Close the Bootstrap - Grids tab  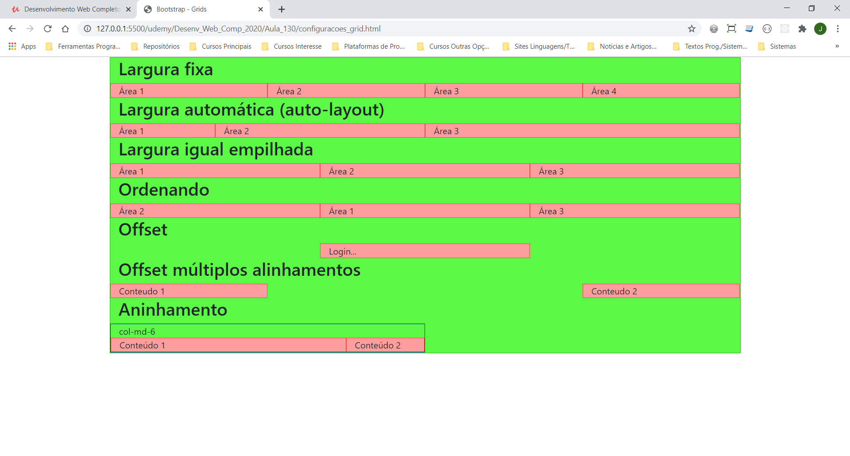click(x=261, y=9)
